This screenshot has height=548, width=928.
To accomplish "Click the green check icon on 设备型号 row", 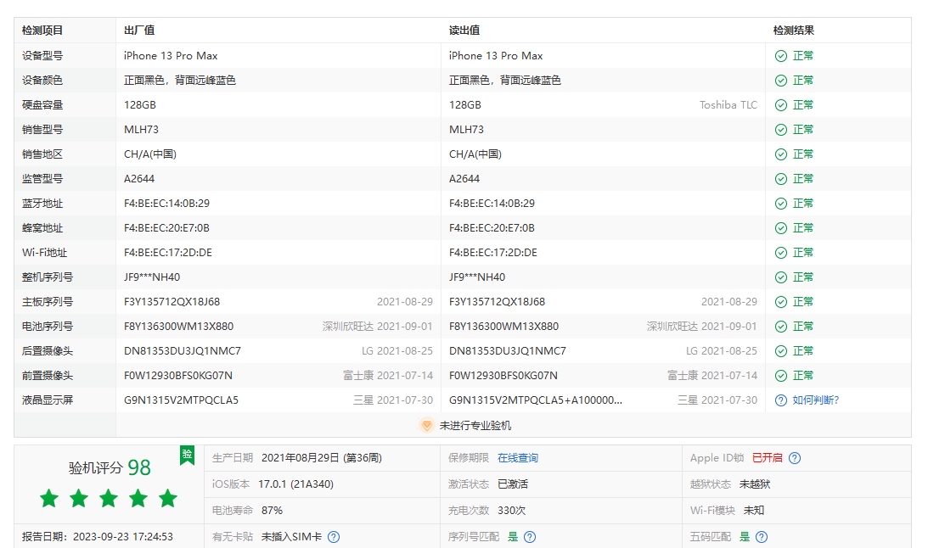I will click(x=779, y=56).
